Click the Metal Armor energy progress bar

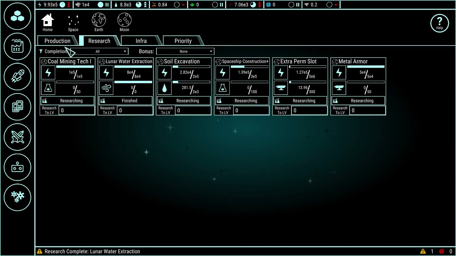point(366,67)
